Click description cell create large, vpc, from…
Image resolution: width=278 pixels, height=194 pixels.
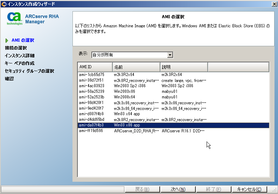coord(184,81)
